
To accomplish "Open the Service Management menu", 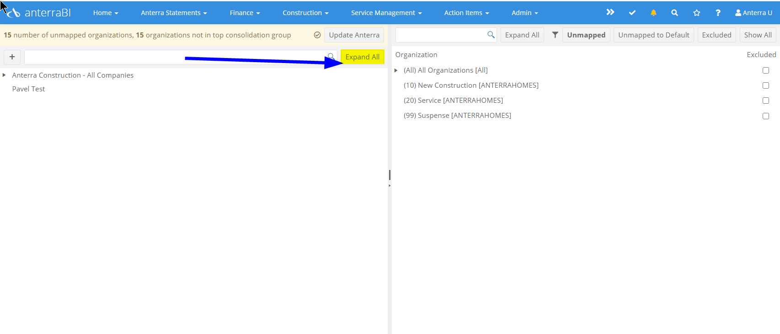I will [386, 13].
